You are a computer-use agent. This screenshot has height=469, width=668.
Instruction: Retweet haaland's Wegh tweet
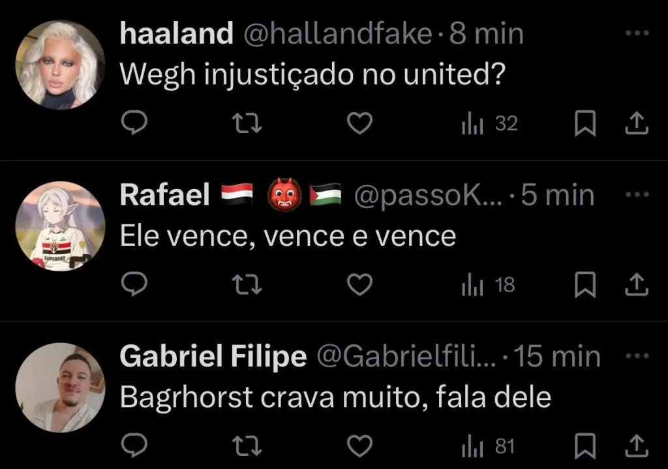tap(247, 123)
